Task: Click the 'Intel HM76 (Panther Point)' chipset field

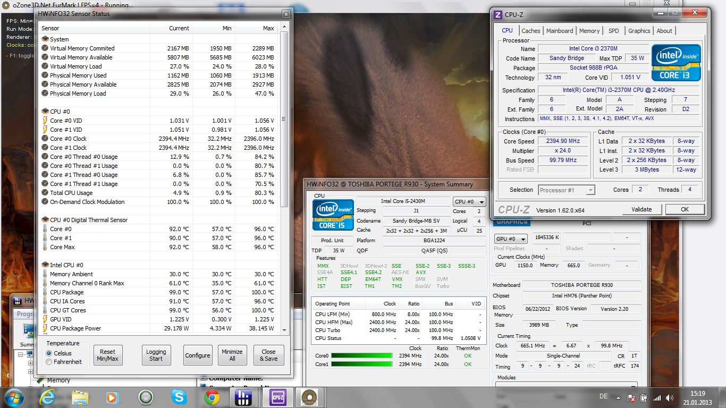Action: click(581, 296)
